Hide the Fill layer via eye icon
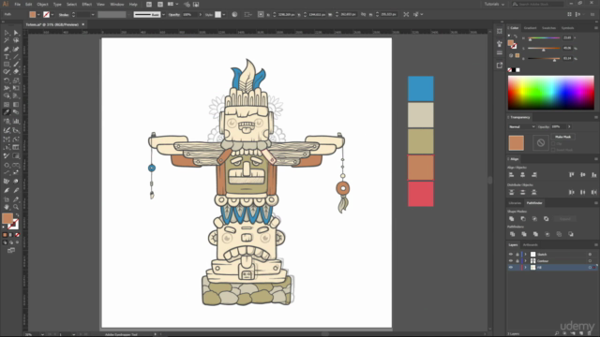 [x=510, y=268]
